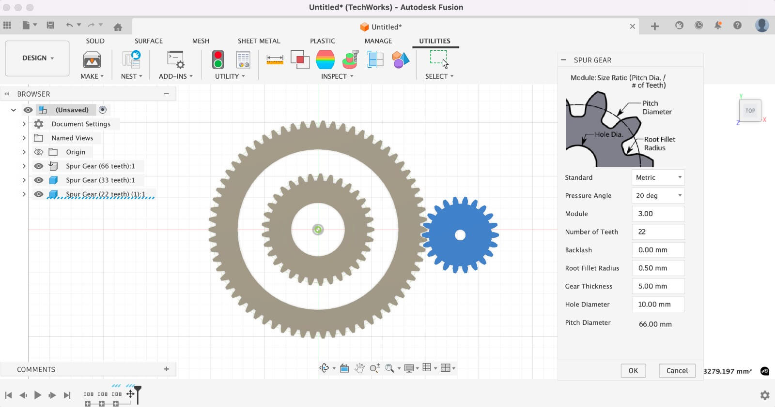Open the Pressure Angle dropdown
The image size is (775, 407).
658,196
